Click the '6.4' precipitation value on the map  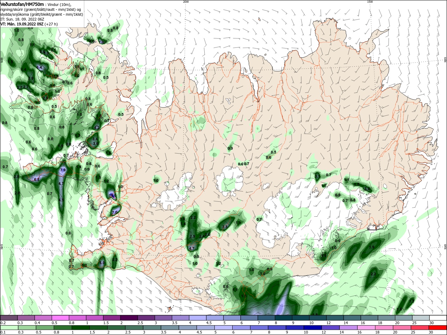click(x=39, y=67)
